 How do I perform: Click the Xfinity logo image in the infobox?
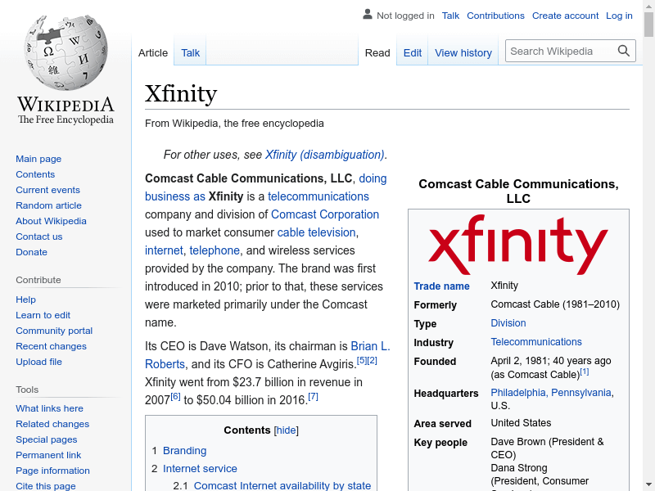tap(518, 244)
